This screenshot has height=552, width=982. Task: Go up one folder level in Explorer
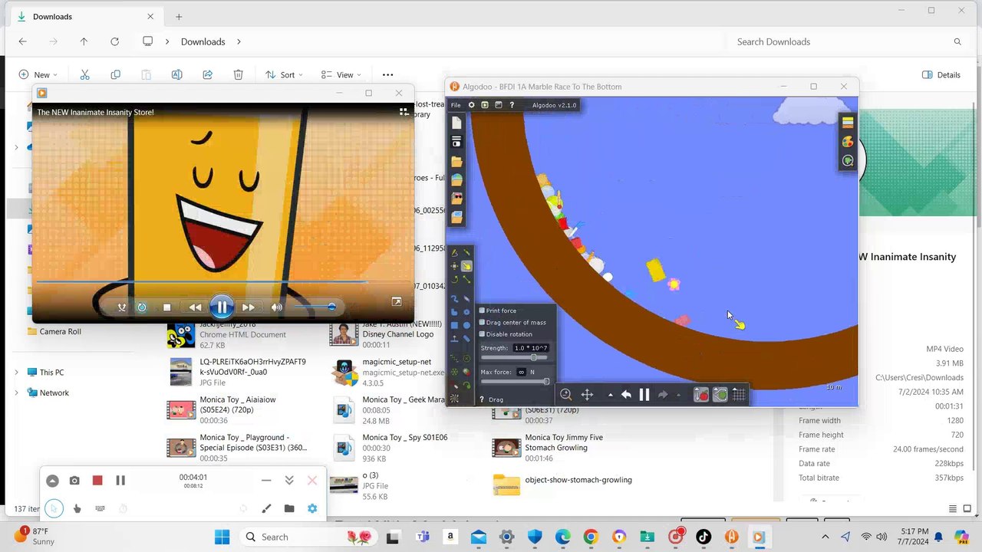84,41
